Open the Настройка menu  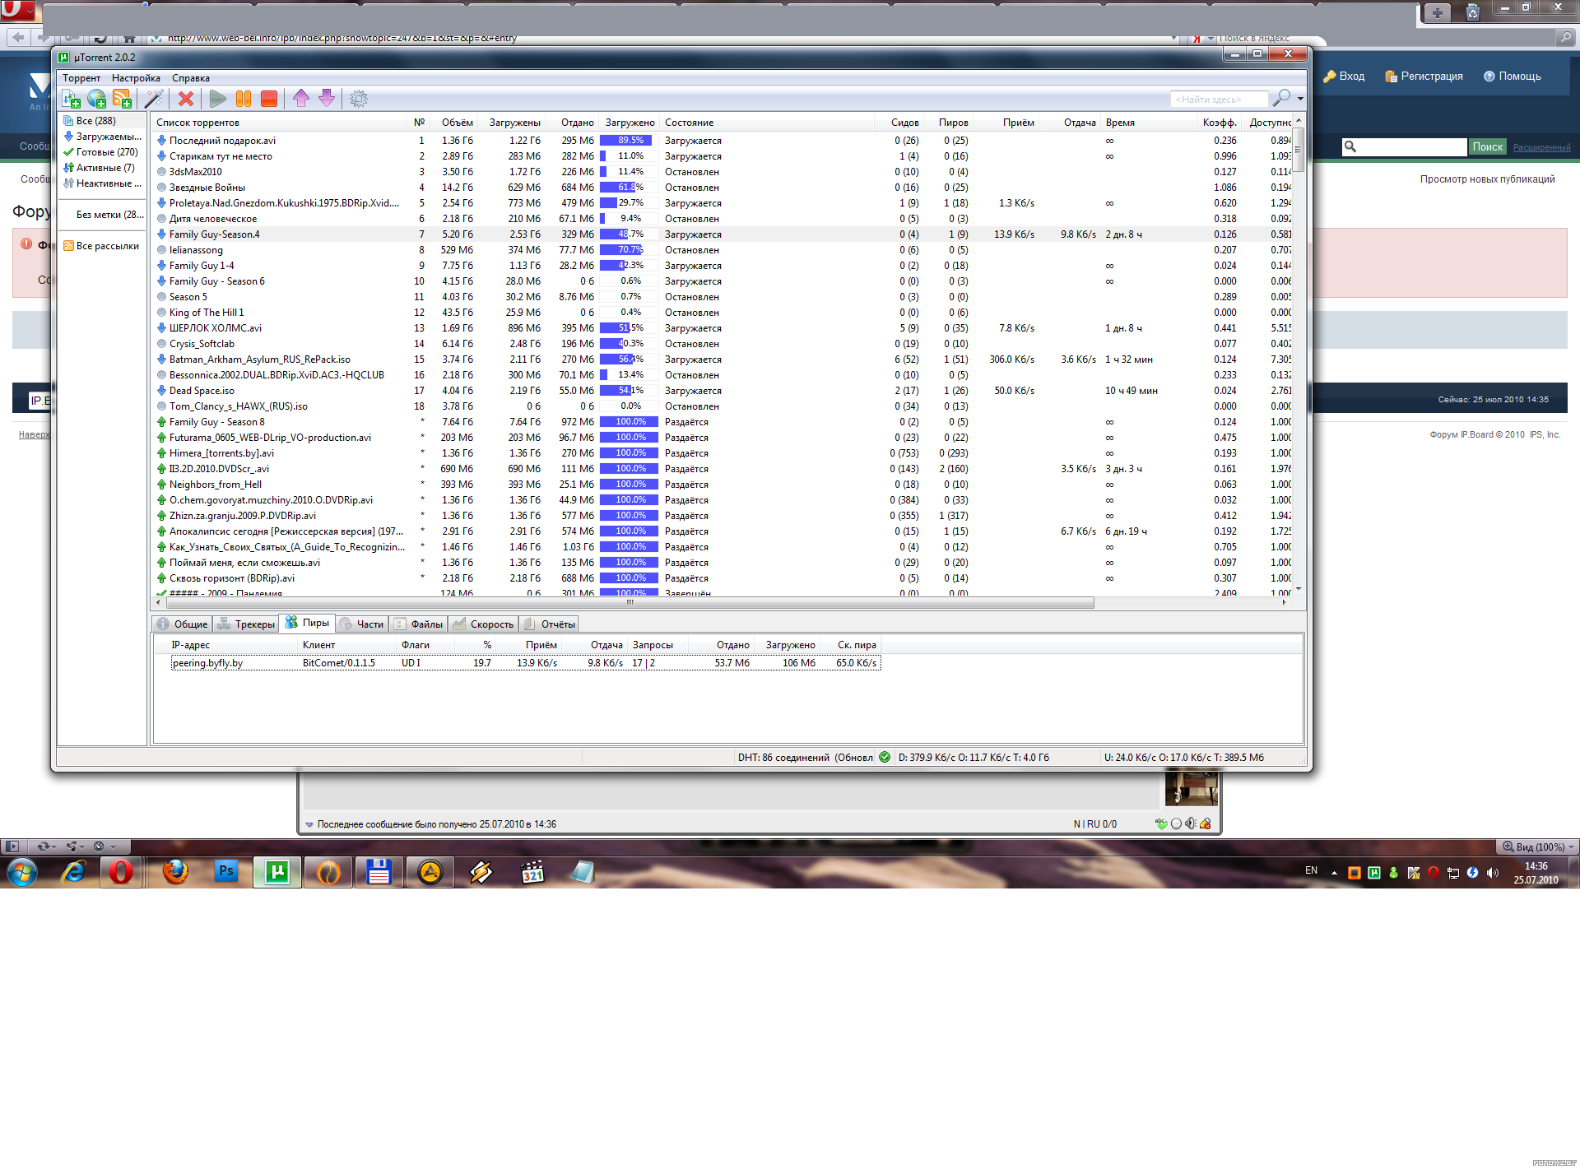click(137, 78)
